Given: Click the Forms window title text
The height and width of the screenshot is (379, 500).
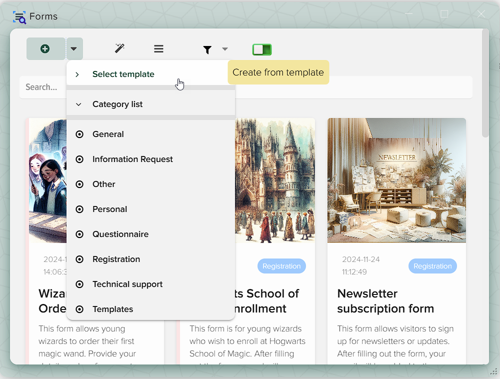Looking at the screenshot, I should point(43,16).
